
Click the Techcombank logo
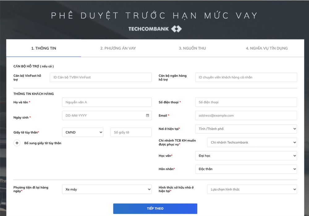[155, 29]
